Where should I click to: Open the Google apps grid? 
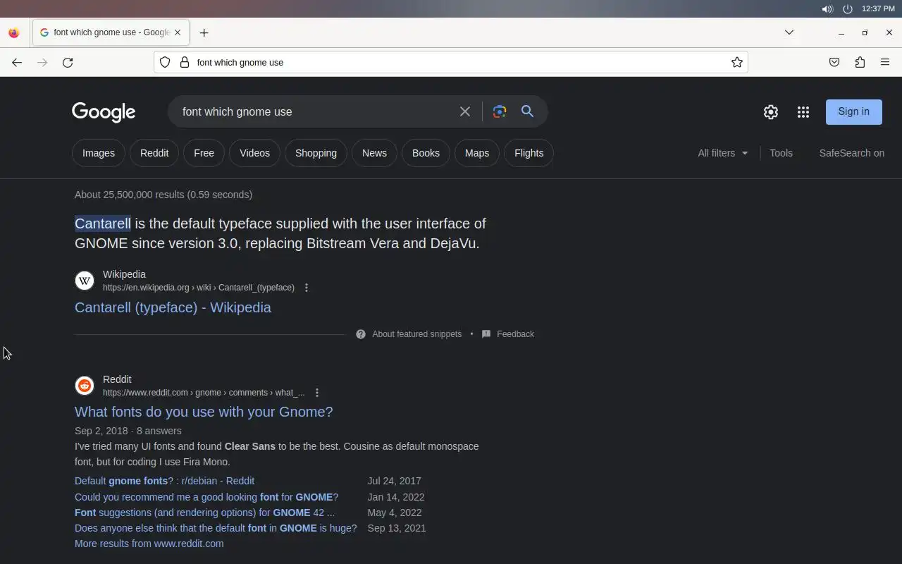coord(803,112)
